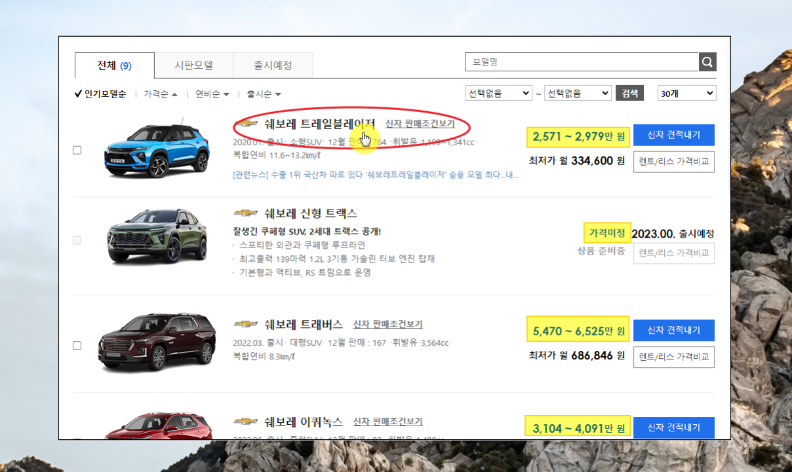Screen dimensions: 792x472
Task: Sort by 가격순
Action: click(161, 94)
